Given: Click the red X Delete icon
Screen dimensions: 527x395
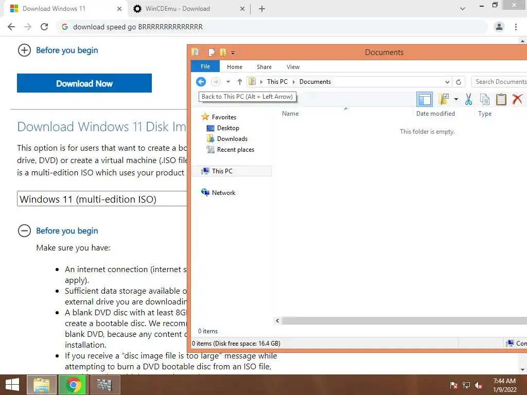Looking at the screenshot, I should tap(517, 99).
